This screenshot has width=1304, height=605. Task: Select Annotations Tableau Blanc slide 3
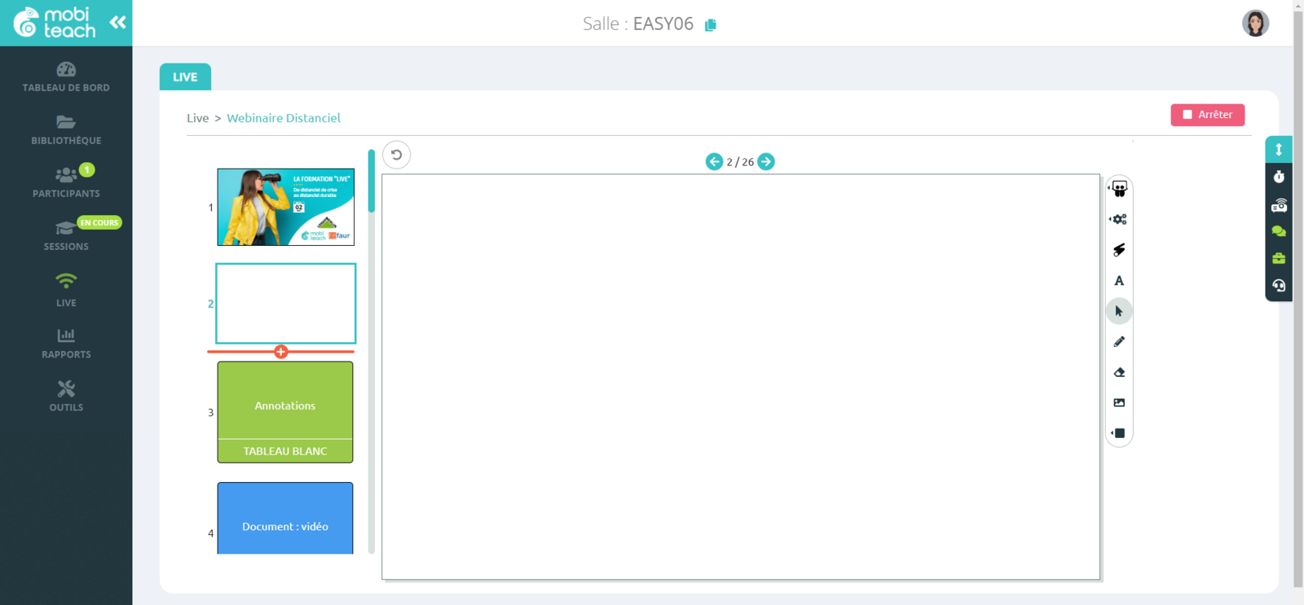point(285,412)
